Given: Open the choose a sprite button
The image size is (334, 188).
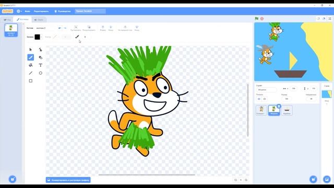Looking at the screenshot, I should pos(313,179).
